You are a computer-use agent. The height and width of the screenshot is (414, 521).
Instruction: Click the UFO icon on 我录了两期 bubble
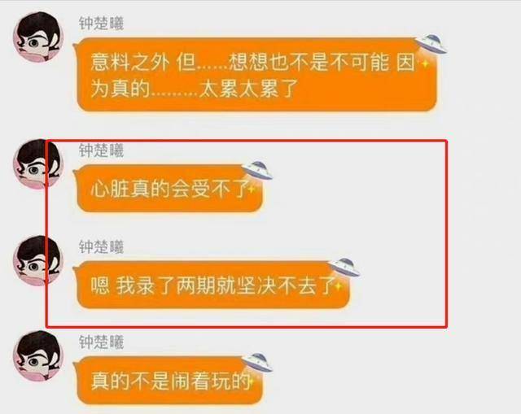(344, 268)
